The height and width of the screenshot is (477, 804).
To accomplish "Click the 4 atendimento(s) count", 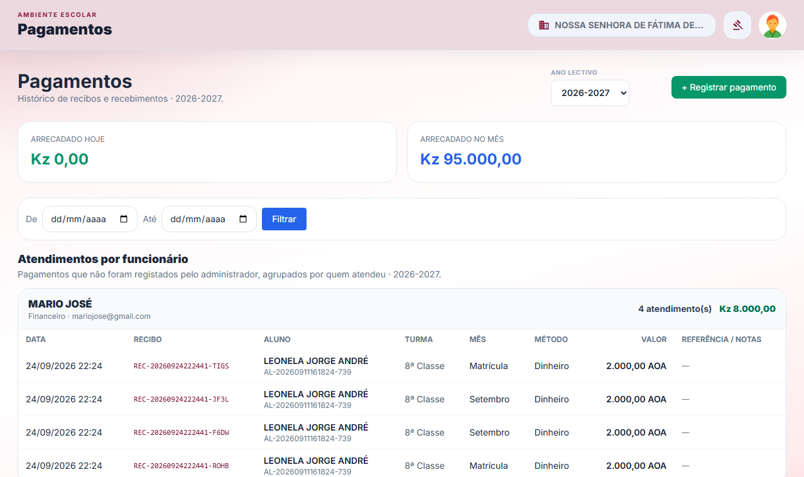I will [675, 309].
